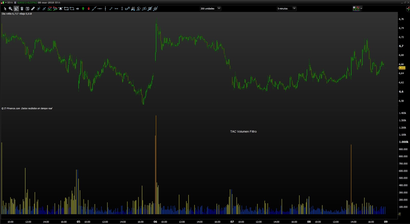The image size is (410, 224).
Task: Select the triangle pattern drawing tool
Action: 55,9
